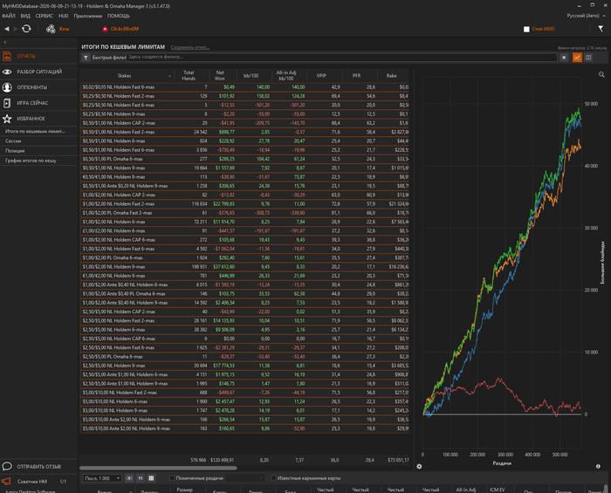Open the Приложения menu

tap(87, 16)
